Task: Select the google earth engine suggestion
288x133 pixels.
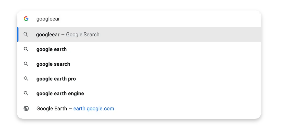Action: pos(139,93)
